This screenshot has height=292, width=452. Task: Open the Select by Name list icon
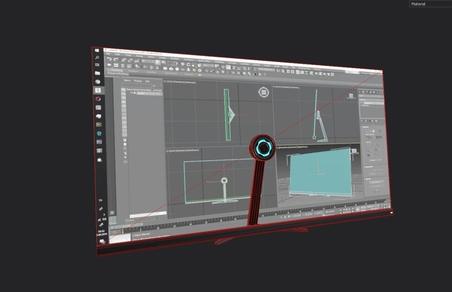coord(163,63)
